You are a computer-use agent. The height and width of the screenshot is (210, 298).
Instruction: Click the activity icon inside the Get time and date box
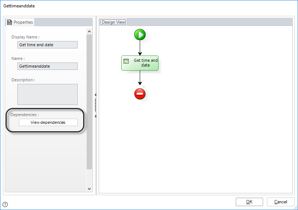tap(126, 61)
